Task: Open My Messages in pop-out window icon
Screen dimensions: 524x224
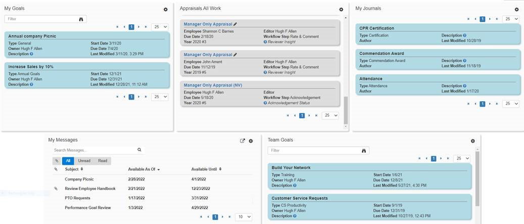Action: pos(243,141)
